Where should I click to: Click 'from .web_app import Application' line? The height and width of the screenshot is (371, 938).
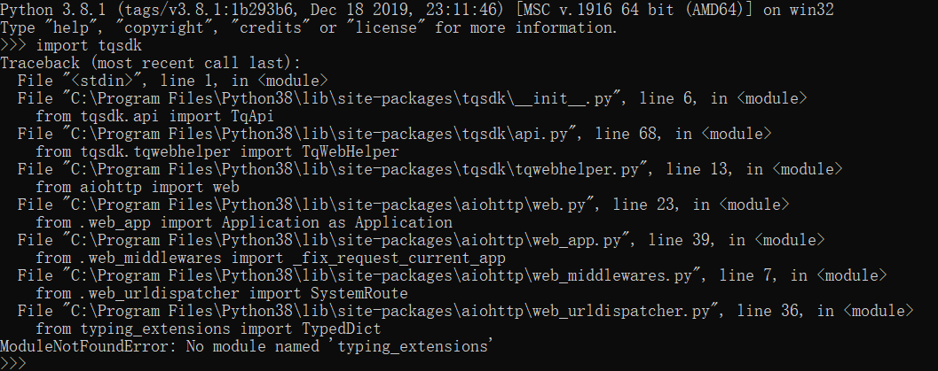[x=244, y=222]
